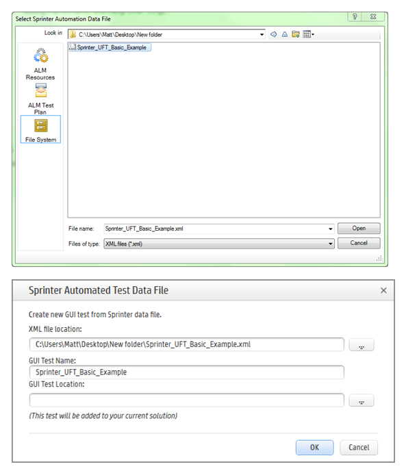
Task: Click the File name input field
Action: point(216,229)
